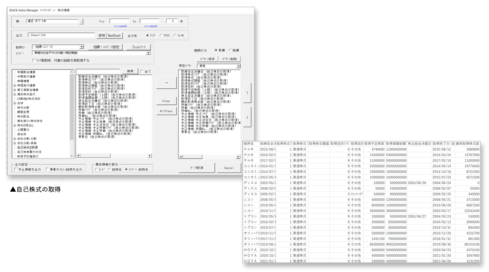Expand the 会社分割-承継 tree node

[x=15, y=143]
